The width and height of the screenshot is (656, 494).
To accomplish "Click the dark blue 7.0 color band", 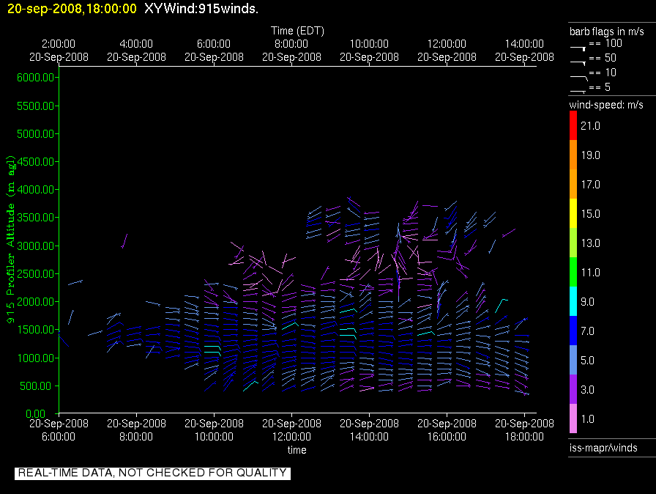I will (573, 331).
